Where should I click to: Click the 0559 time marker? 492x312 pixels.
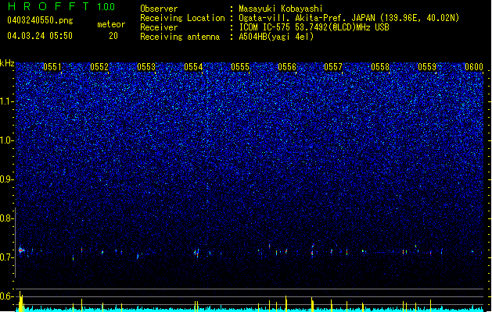click(427, 67)
